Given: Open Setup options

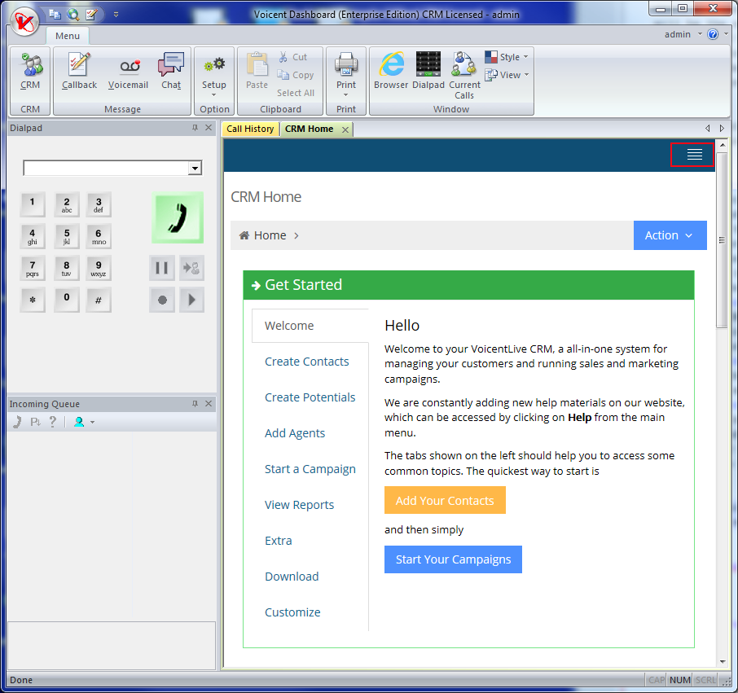Looking at the screenshot, I should [x=214, y=74].
